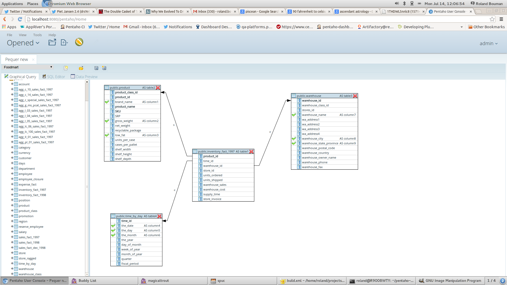Toggle brand_name column checkmark
507x285 pixels.
pos(107,102)
